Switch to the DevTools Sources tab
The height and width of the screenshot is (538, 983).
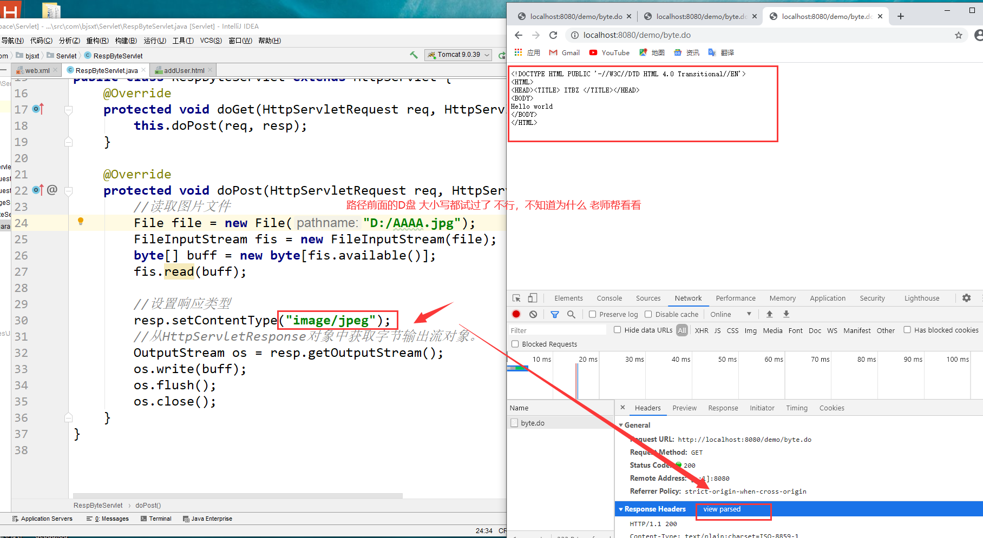point(648,298)
